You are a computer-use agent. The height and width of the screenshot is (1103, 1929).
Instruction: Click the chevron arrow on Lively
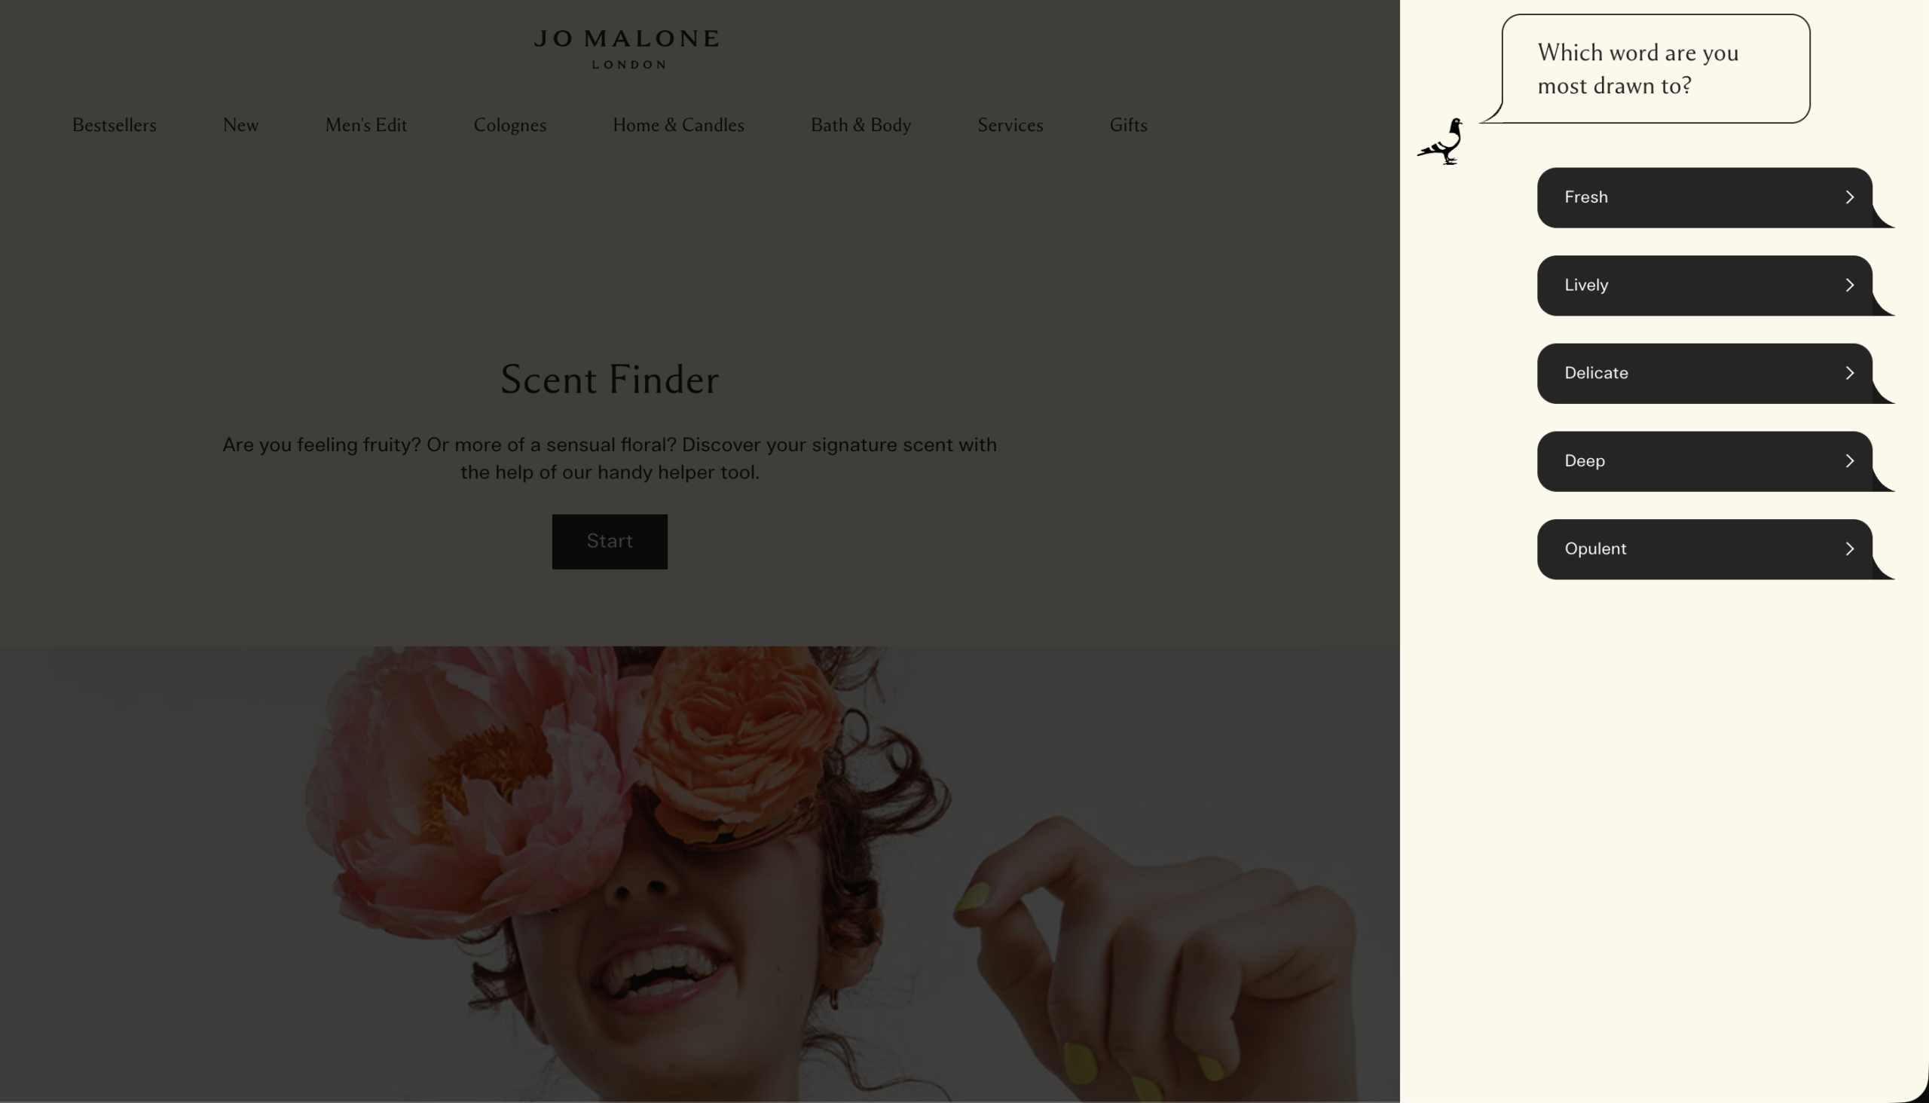pos(1849,285)
